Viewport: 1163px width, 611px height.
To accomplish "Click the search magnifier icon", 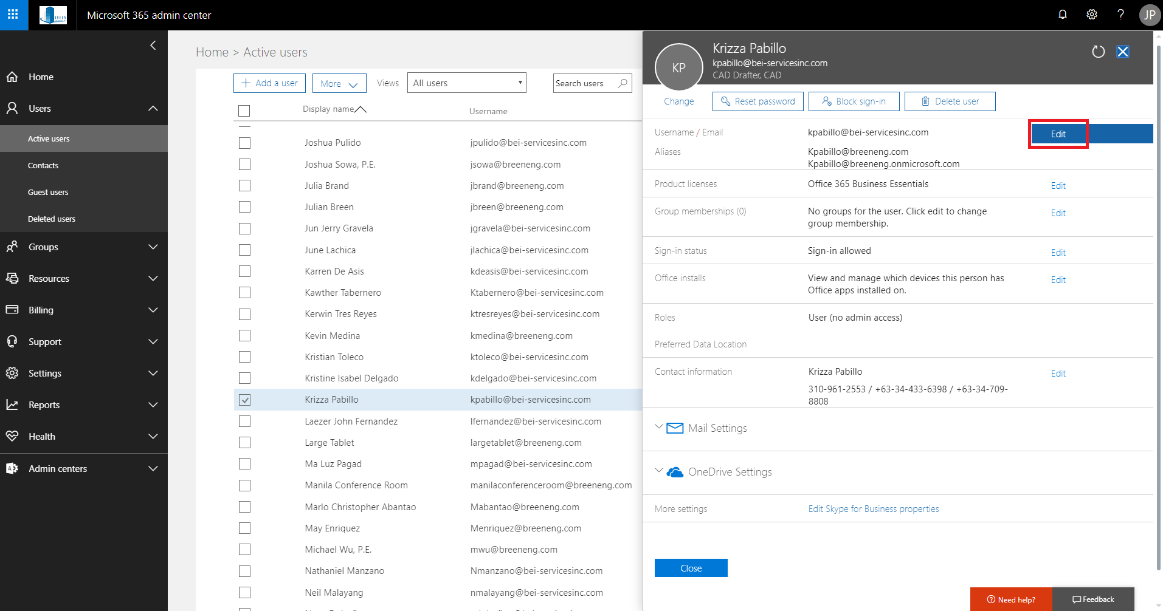I will (623, 83).
